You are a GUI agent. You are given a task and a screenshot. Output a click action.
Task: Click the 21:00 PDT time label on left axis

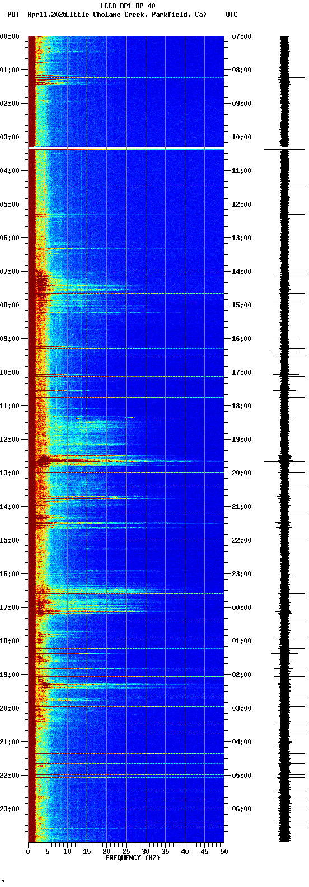pyautogui.click(x=10, y=742)
